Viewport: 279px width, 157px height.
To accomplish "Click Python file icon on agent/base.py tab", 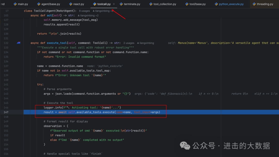I will [38, 4].
